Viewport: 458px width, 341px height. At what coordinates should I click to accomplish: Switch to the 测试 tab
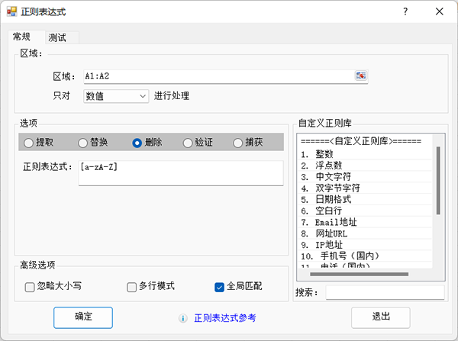(63, 37)
